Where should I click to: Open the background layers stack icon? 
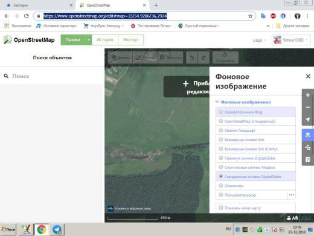(308, 135)
